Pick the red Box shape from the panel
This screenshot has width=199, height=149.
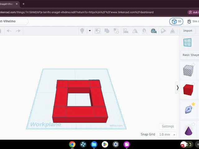188,90
